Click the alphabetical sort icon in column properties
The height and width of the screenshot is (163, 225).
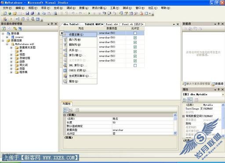click(71, 110)
